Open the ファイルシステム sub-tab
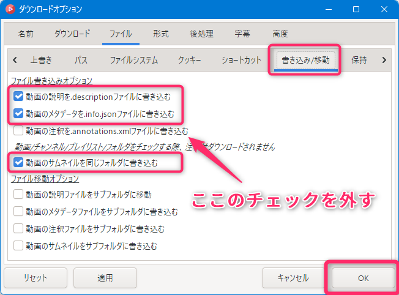The height and width of the screenshot is (295, 399). pyautogui.click(x=133, y=60)
